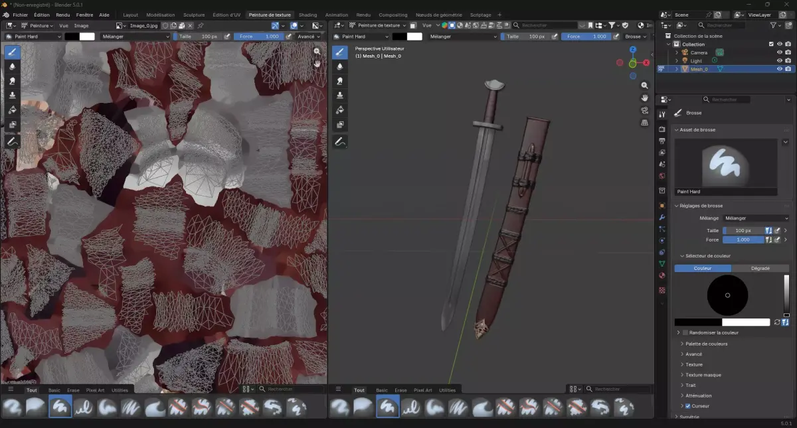
Task: Open the Object Data mesh properties tab
Action: (x=662, y=263)
